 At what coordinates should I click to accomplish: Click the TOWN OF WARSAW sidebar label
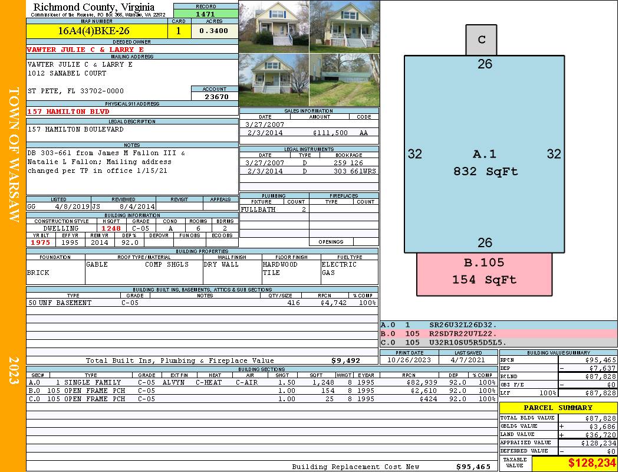(x=13, y=155)
